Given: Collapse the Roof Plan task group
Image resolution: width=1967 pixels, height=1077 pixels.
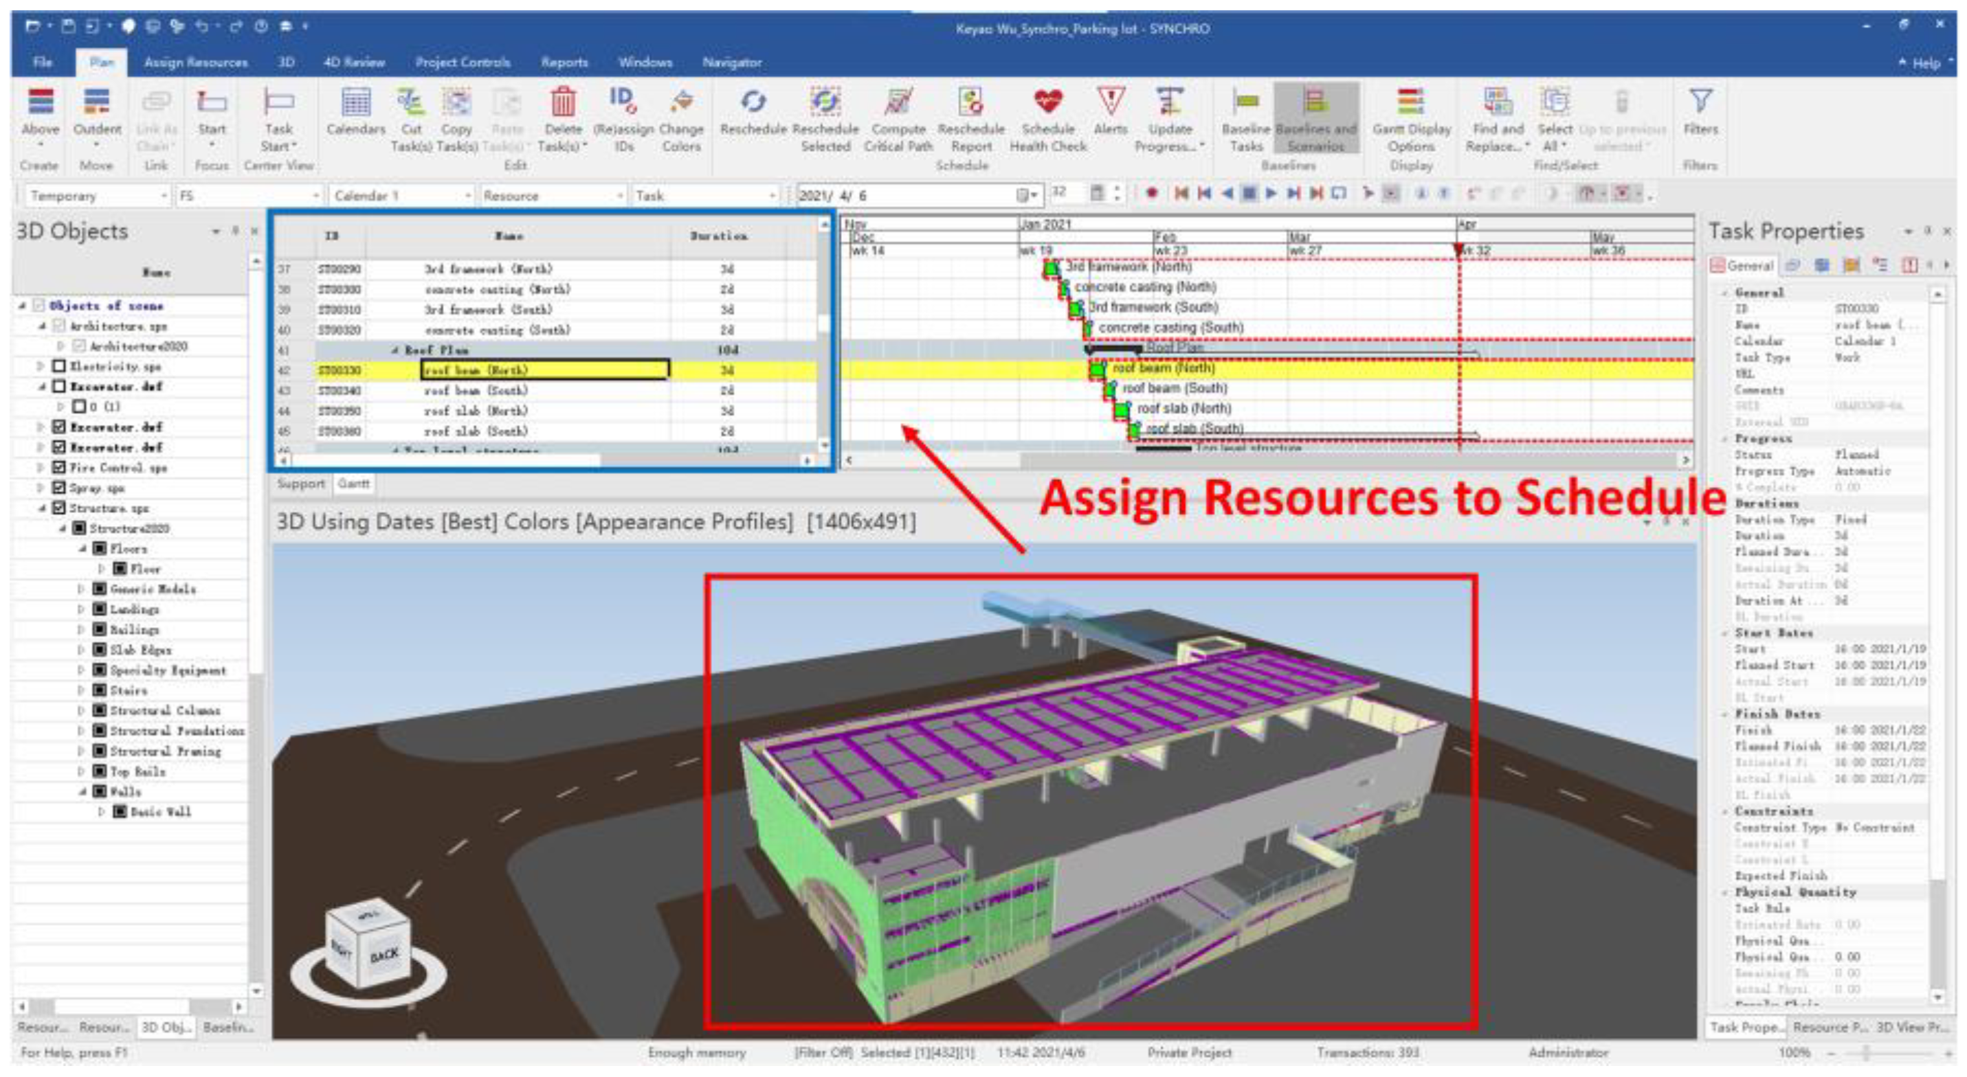Looking at the screenshot, I should point(394,350).
